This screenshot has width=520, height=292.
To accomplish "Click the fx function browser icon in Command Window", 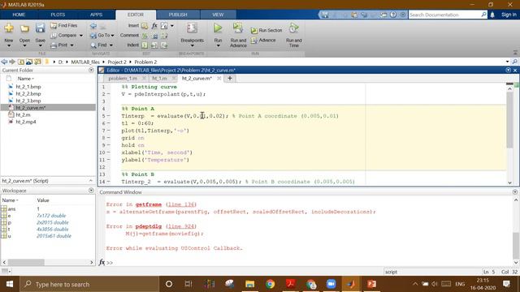I will [102, 262].
